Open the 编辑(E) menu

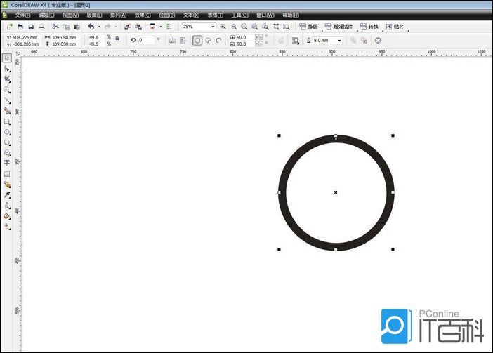coord(46,15)
